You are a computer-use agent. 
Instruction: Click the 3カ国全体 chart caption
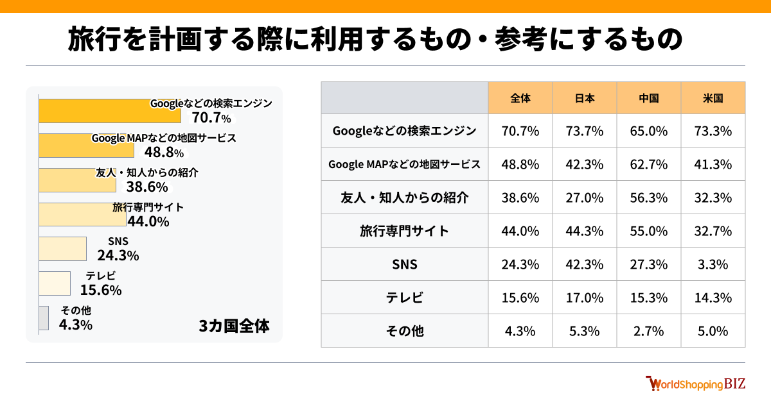click(x=234, y=326)
